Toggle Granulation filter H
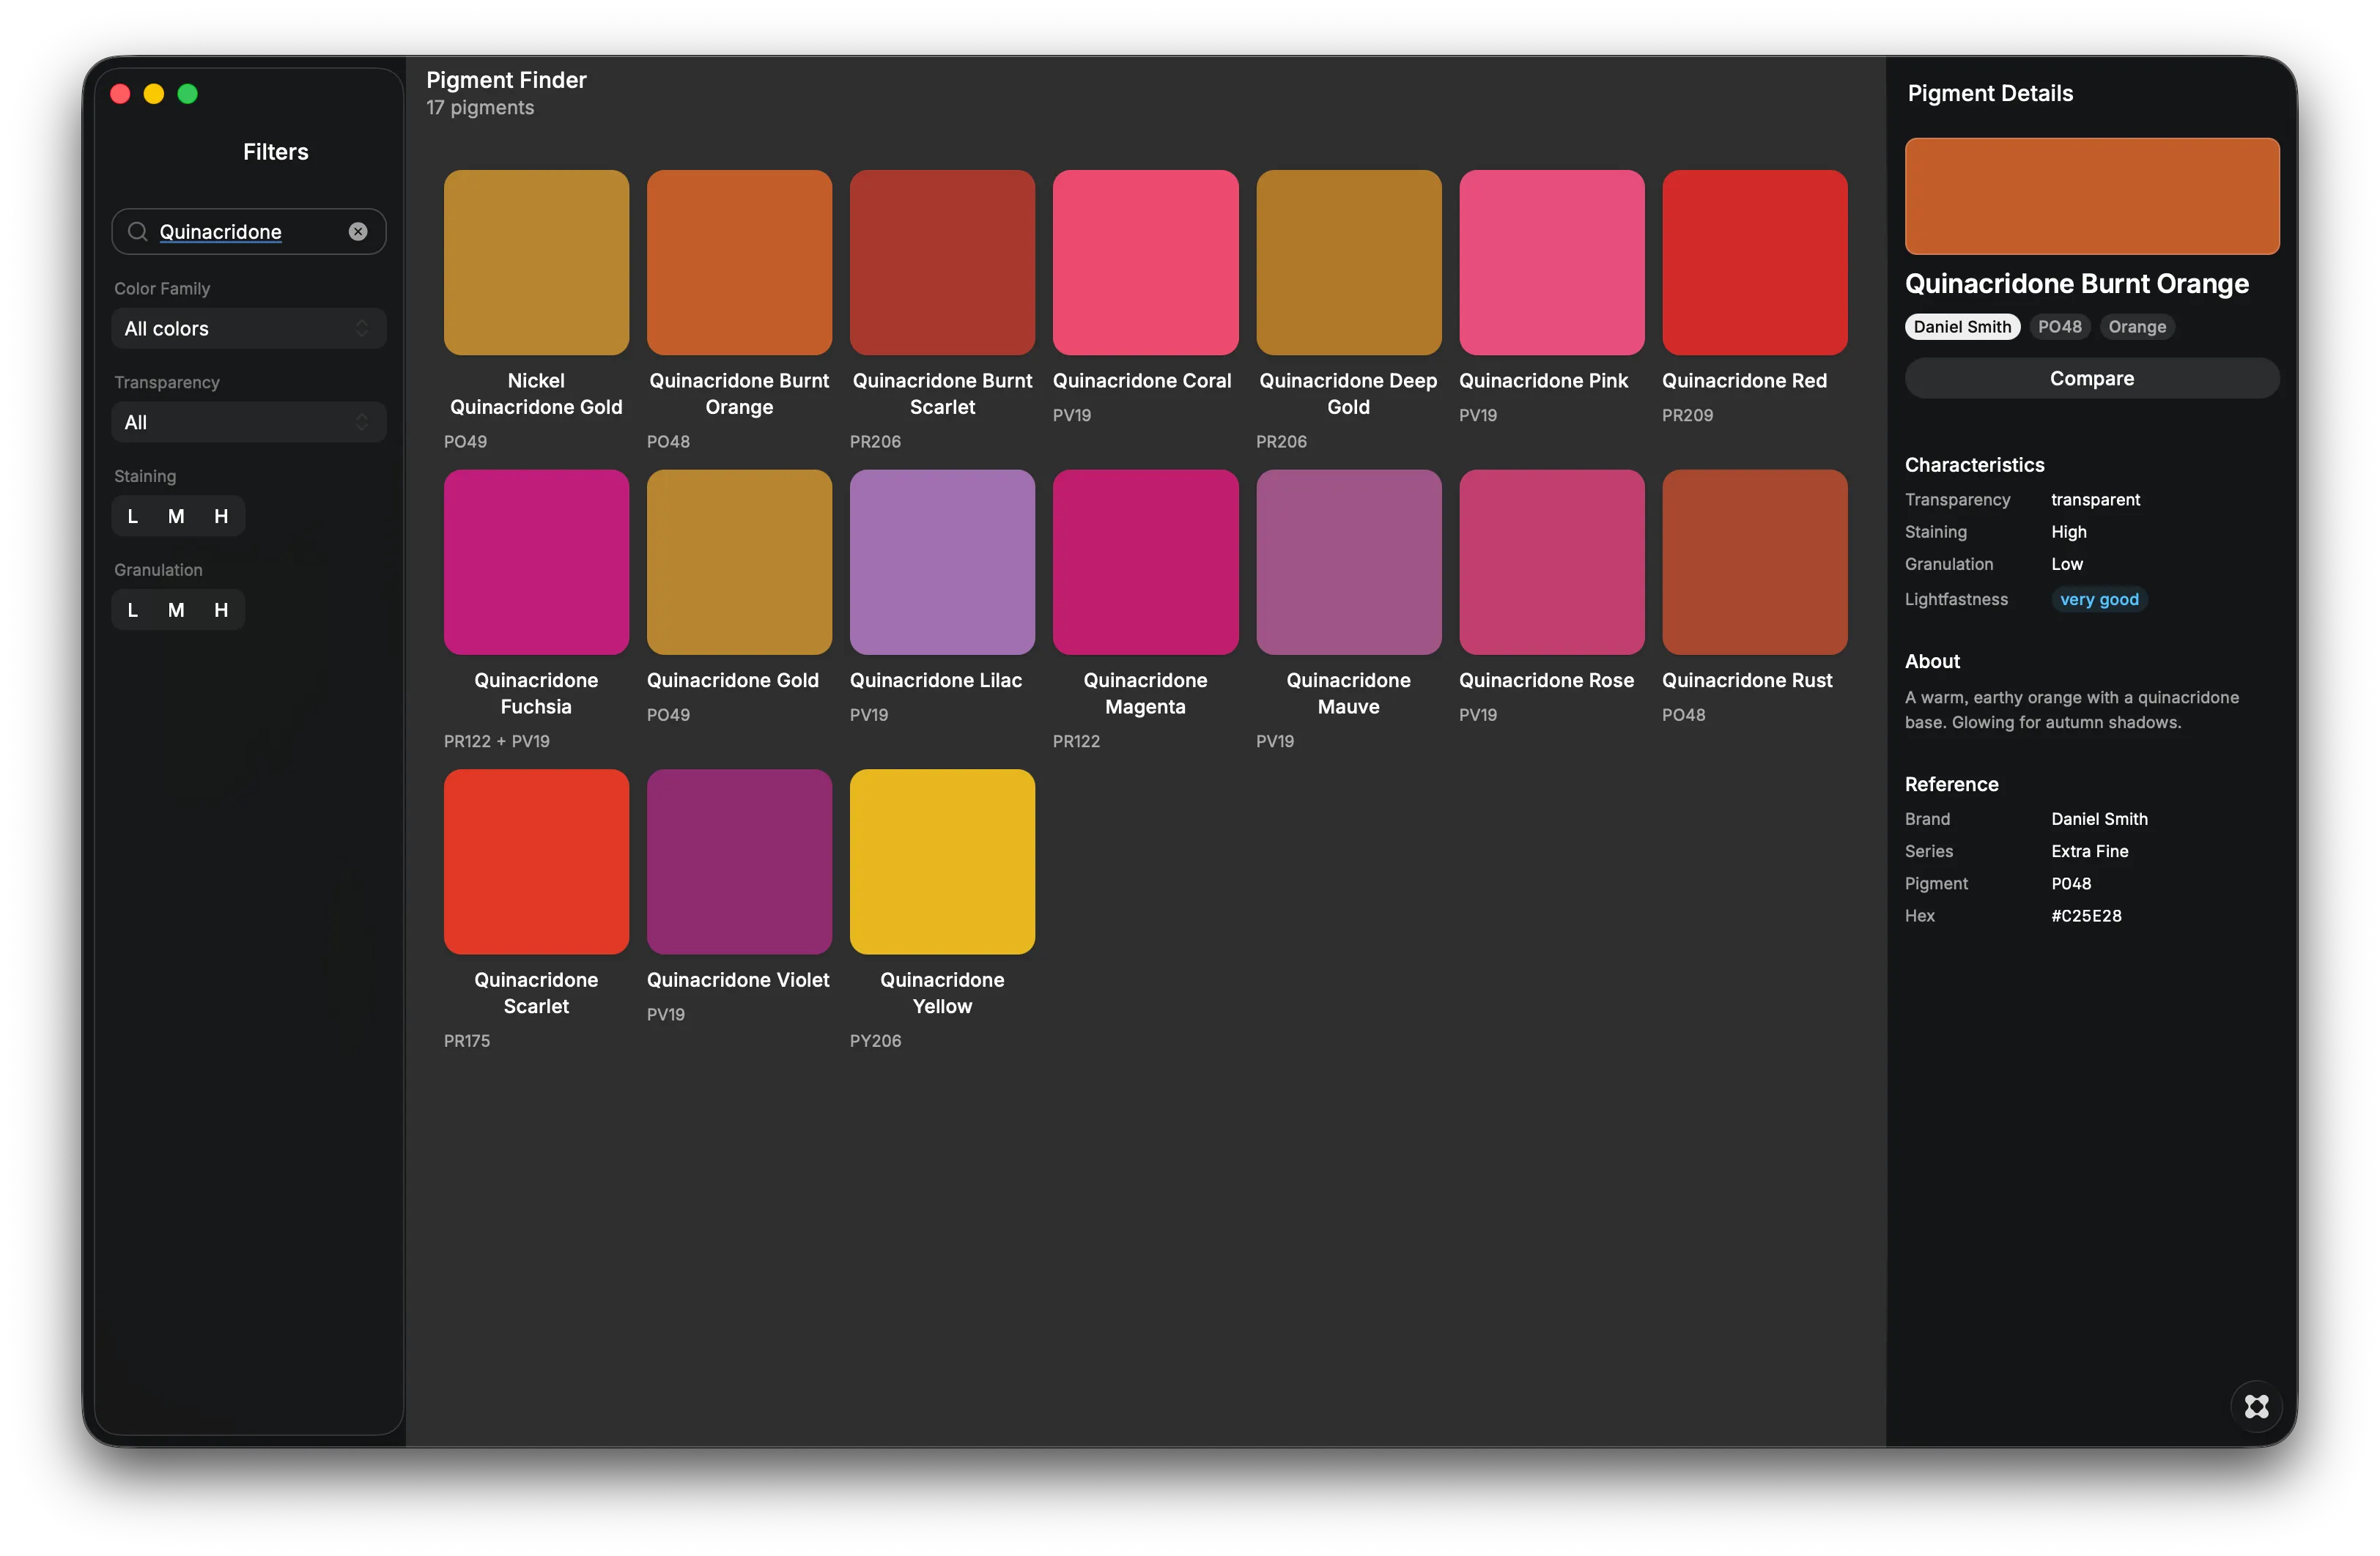 coord(221,610)
